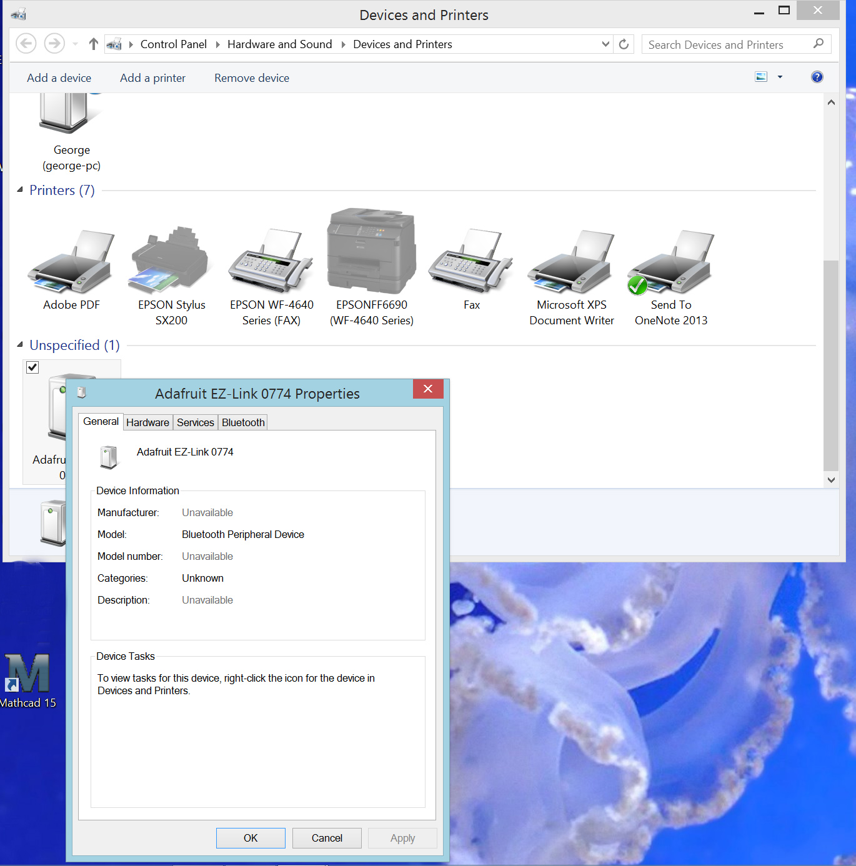Click the scroll up arrow of device list
856x866 pixels.
tap(831, 102)
